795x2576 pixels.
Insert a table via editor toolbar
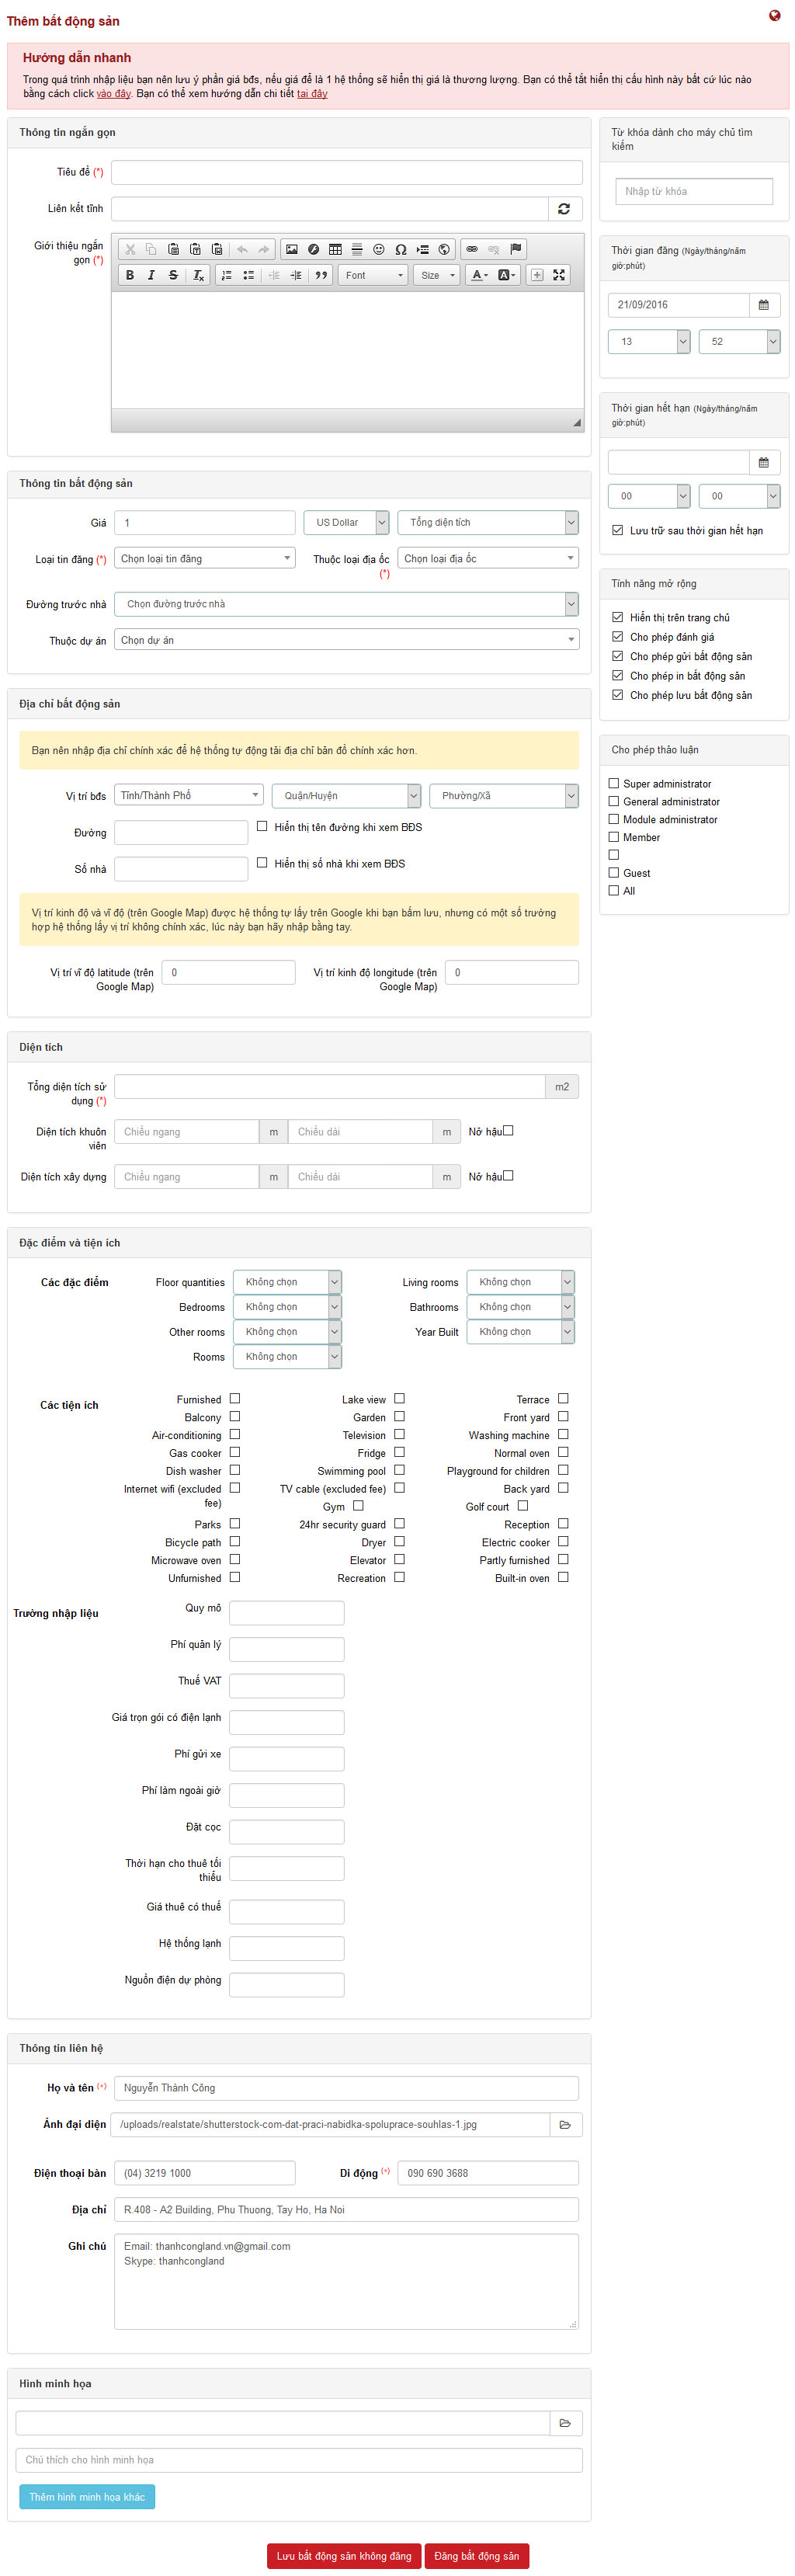click(x=335, y=249)
